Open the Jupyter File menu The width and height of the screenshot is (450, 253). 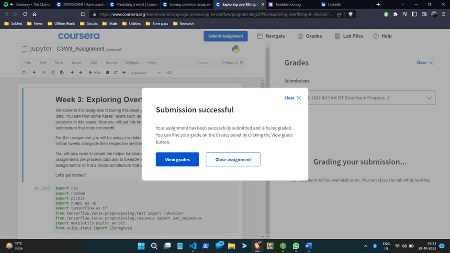(28, 63)
